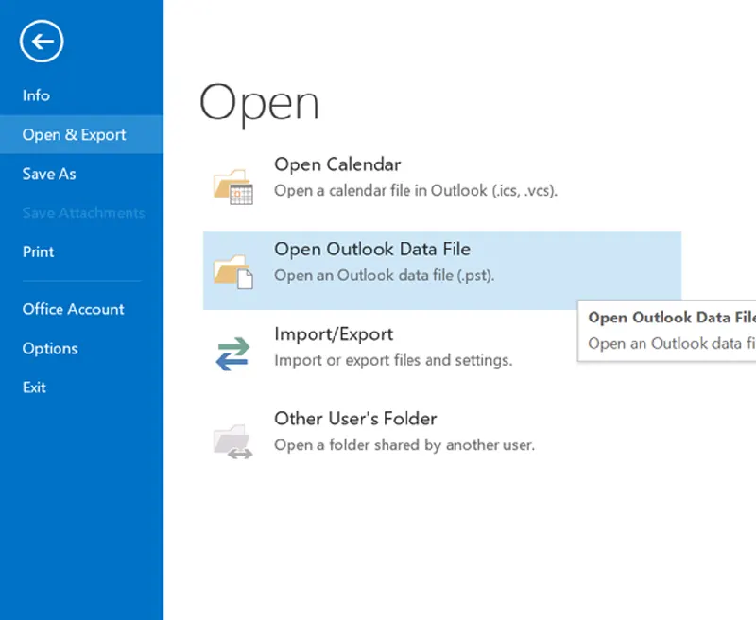
Task: Open the Office Account page
Action: (x=73, y=309)
